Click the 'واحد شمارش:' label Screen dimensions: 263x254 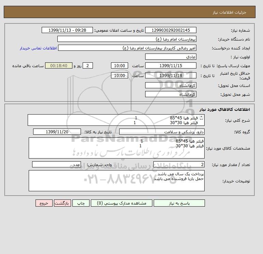point(99,165)
